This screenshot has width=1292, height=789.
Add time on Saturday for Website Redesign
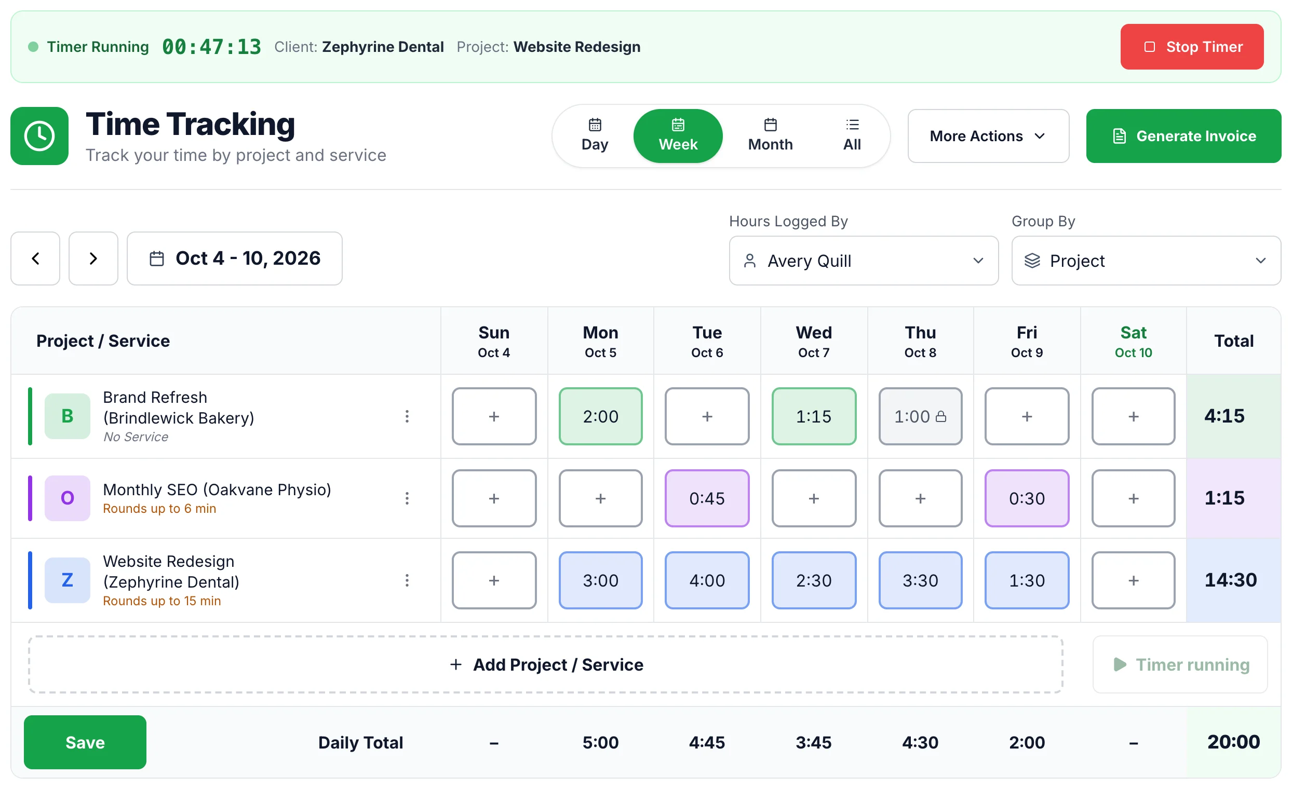pyautogui.click(x=1133, y=580)
